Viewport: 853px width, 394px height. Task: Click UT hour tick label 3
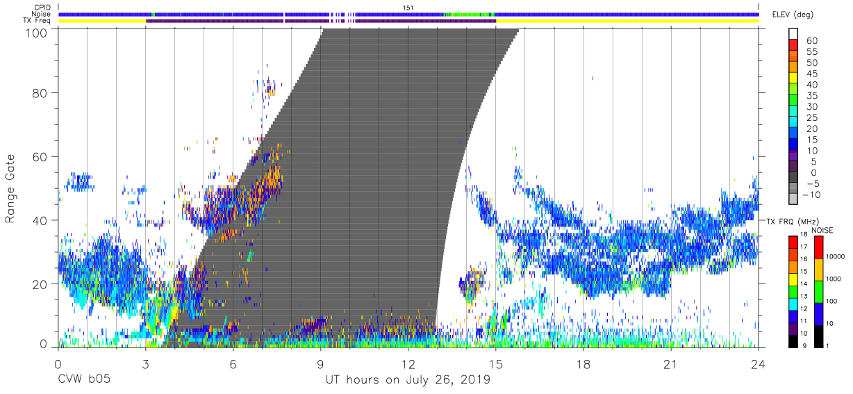(x=145, y=364)
